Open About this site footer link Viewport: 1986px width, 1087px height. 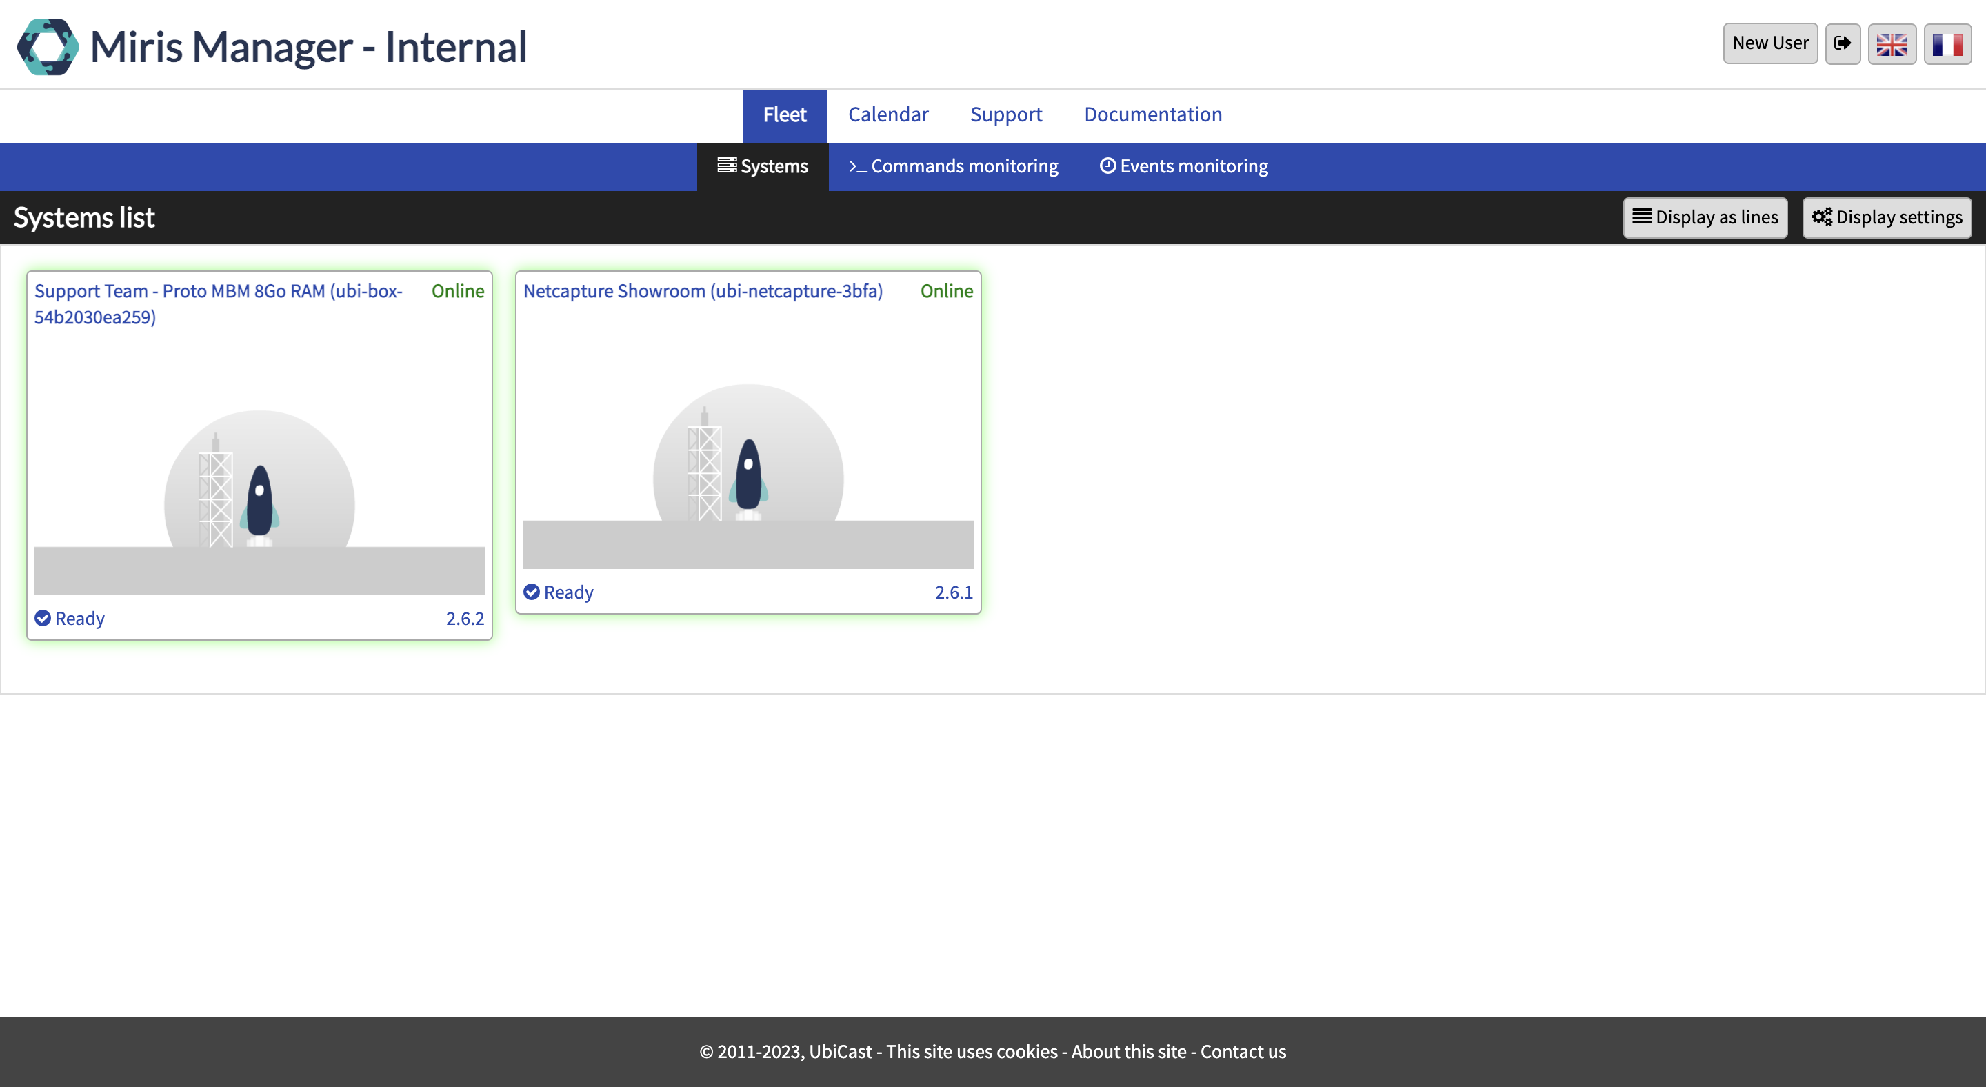pos(1129,1053)
